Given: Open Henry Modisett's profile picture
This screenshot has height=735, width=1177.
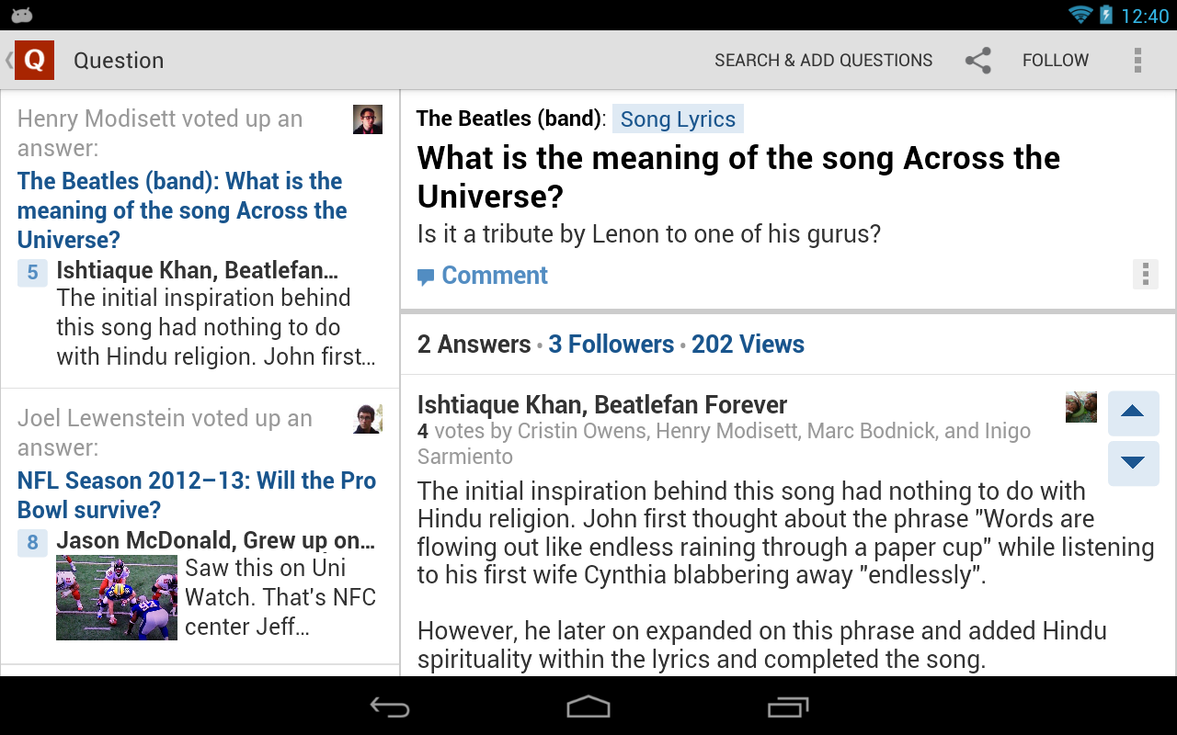Looking at the screenshot, I should (367, 119).
